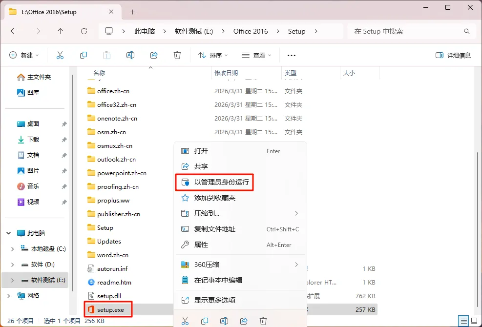Click rename icon at context menu bottom

pyautogui.click(x=224, y=322)
